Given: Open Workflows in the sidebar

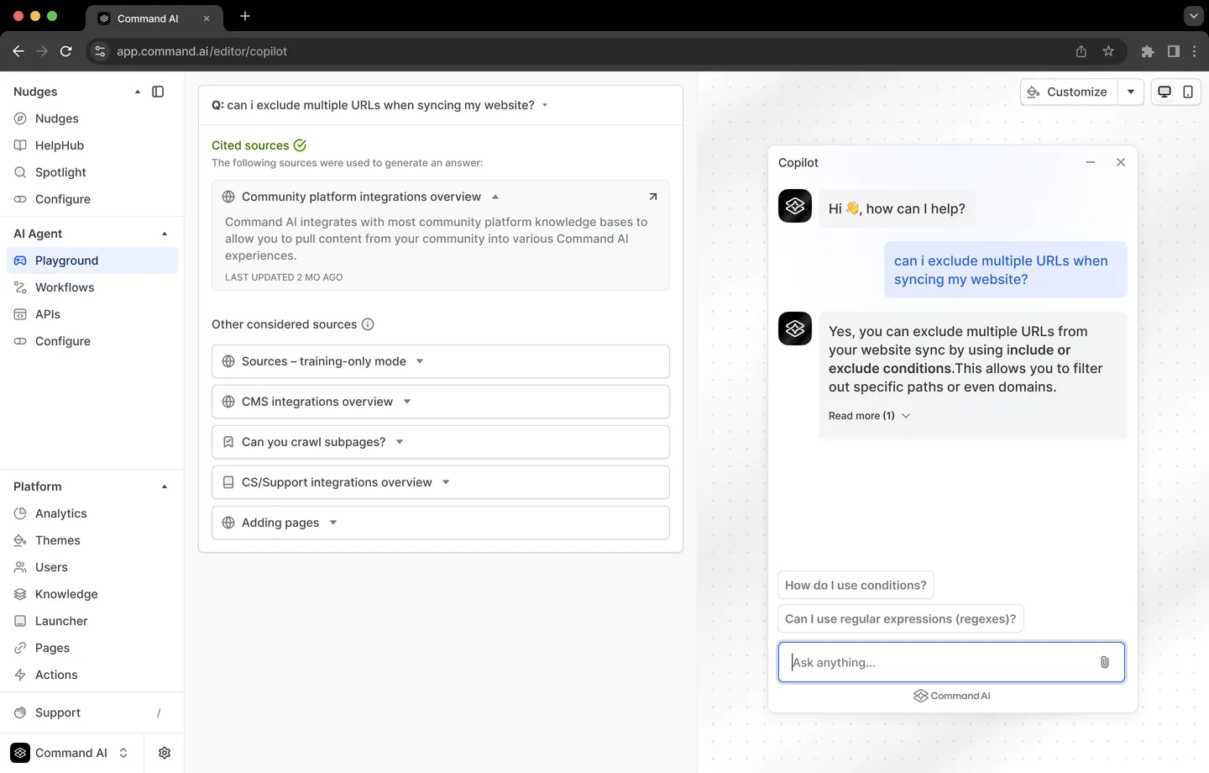Looking at the screenshot, I should pyautogui.click(x=92, y=287).
